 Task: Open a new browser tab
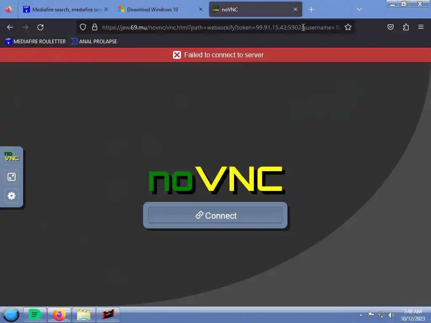311,10
